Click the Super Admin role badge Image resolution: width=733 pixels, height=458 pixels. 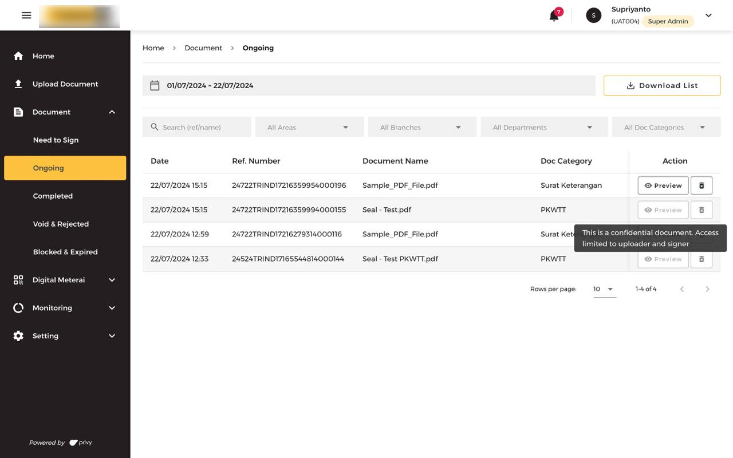tap(668, 21)
